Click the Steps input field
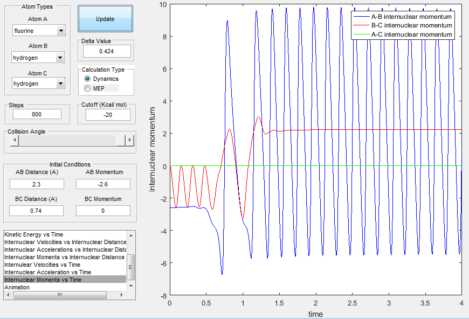This screenshot has width=469, height=319. click(37, 114)
